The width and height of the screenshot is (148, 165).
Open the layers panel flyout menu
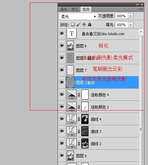(141, 9)
